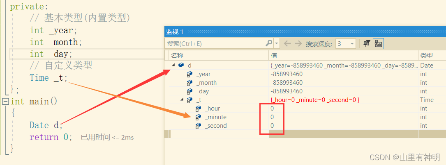The image size is (446, 165).
Task: Click the _year value -858993460
Action: [287, 74]
